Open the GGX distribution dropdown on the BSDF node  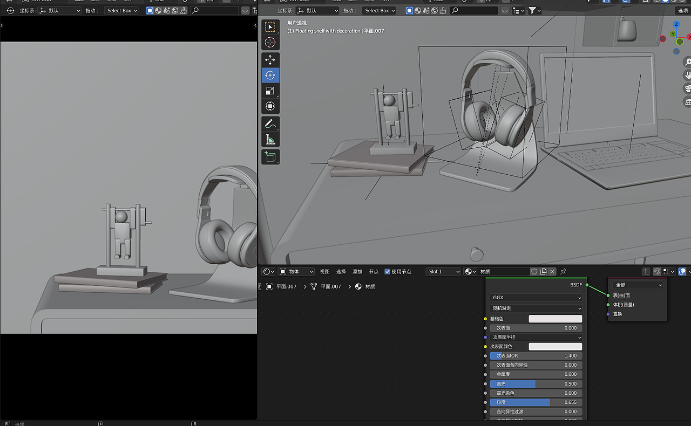[536, 297]
